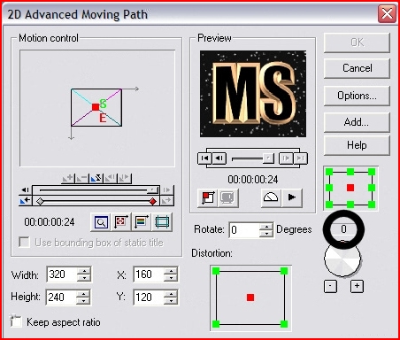
Task: Click the add keyframe icon above the timeline
Action: coord(68,178)
